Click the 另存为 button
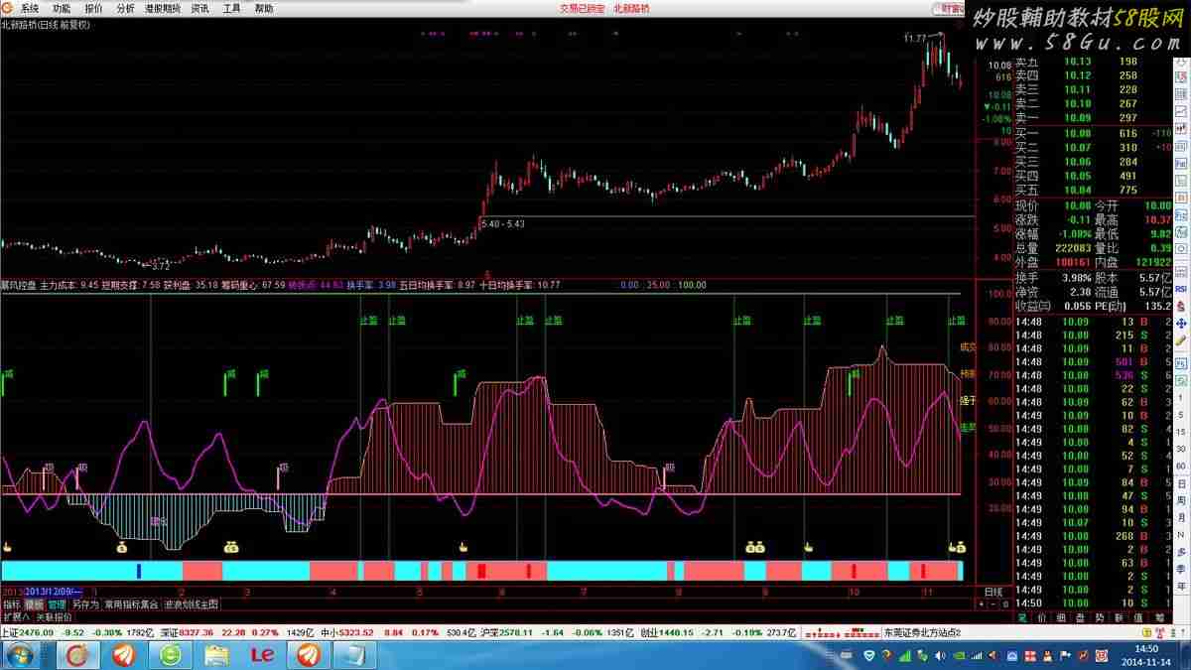This screenshot has height=670, width=1191. [85, 603]
